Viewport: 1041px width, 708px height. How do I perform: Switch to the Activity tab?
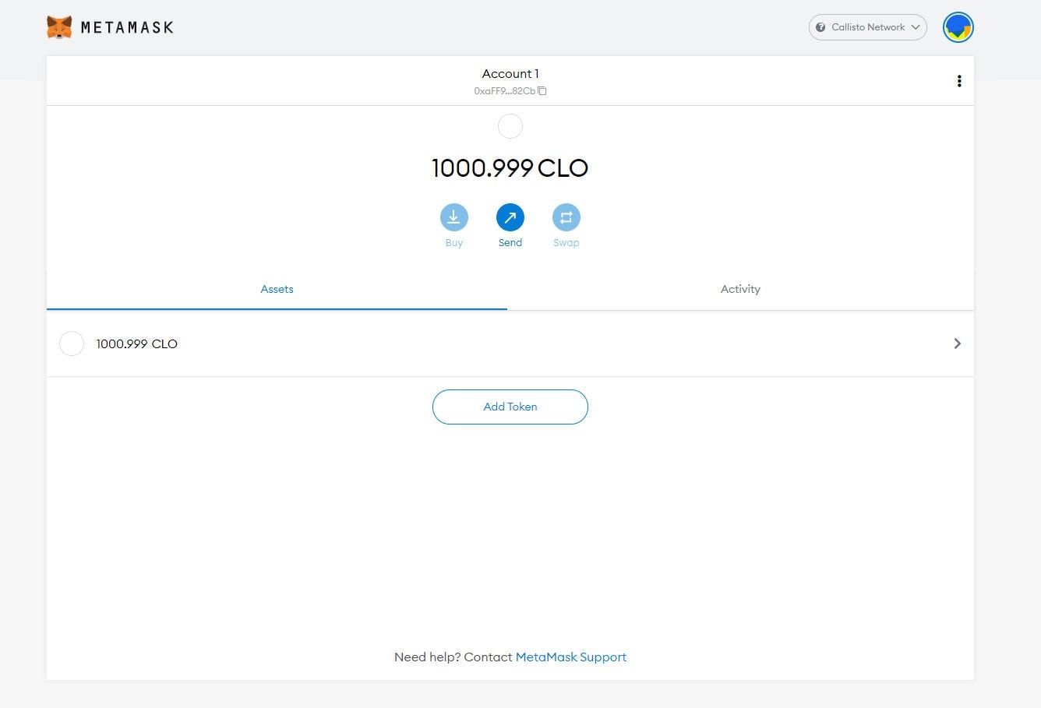coord(739,289)
